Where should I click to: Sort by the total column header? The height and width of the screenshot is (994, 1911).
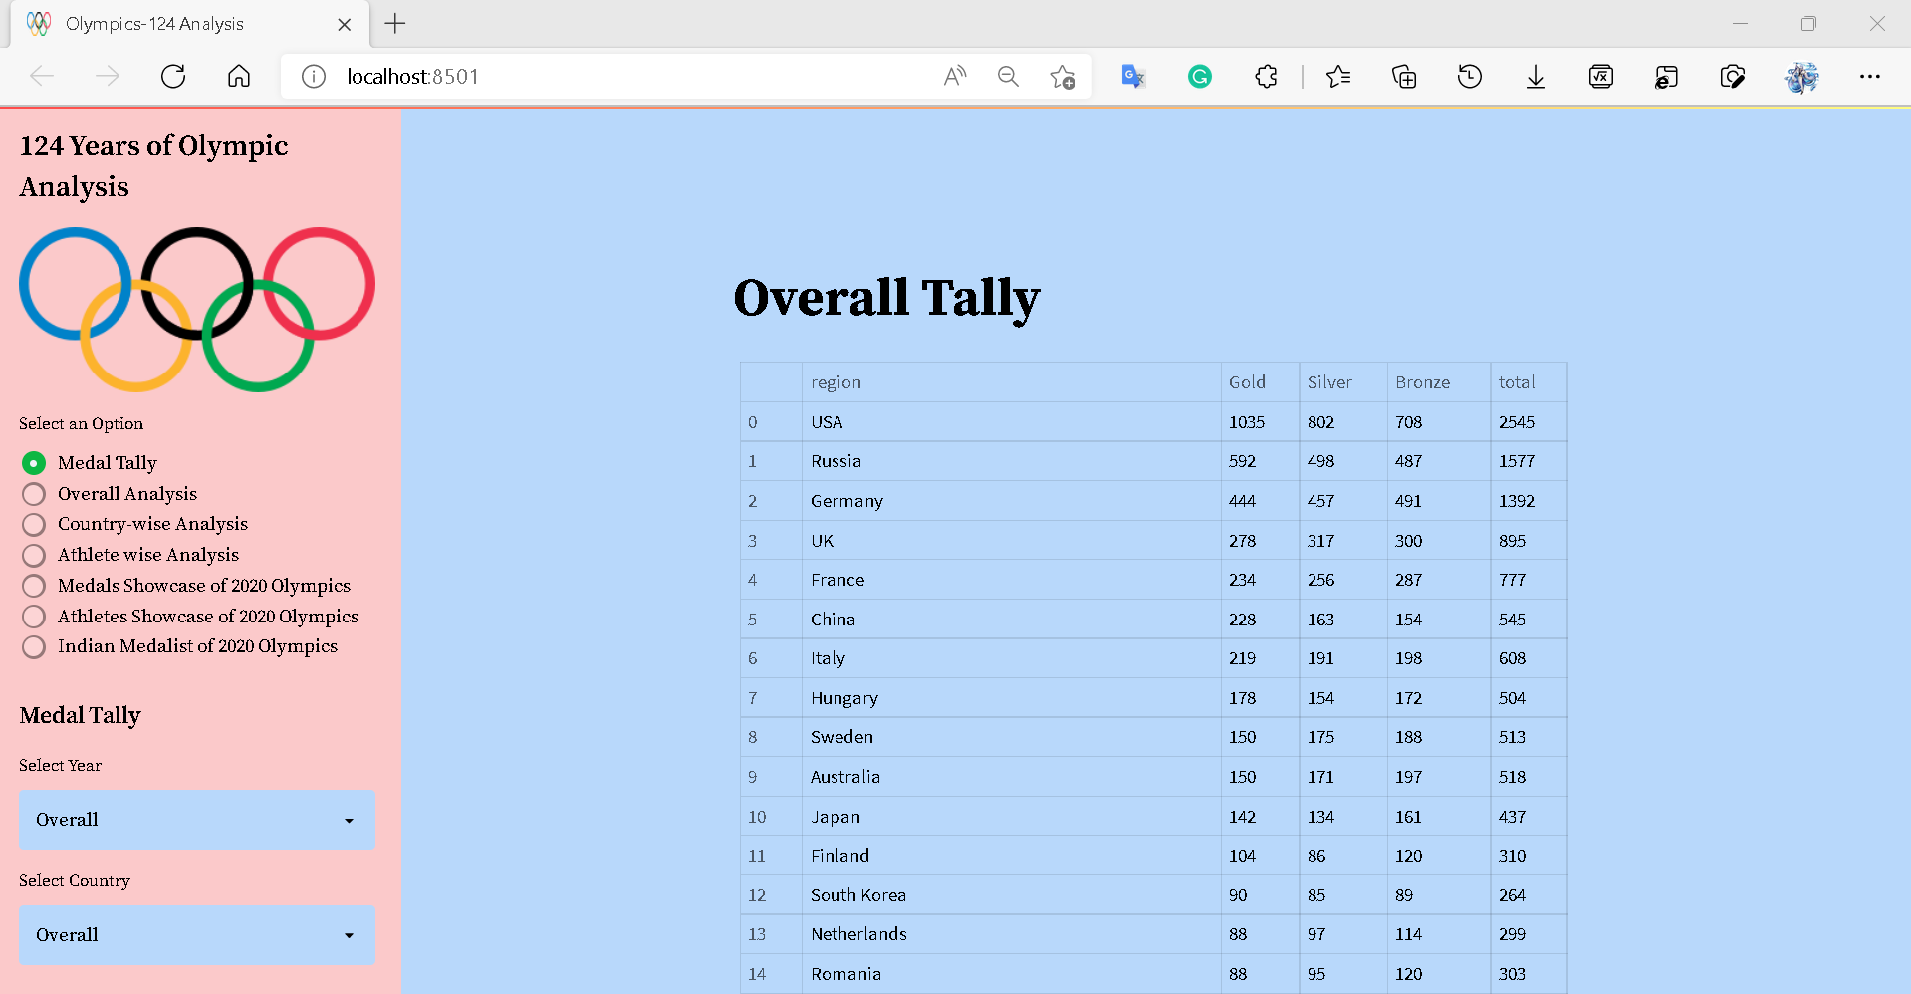click(1529, 382)
